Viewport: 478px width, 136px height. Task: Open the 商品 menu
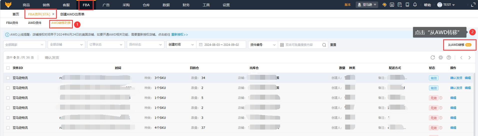(x=26, y=5)
